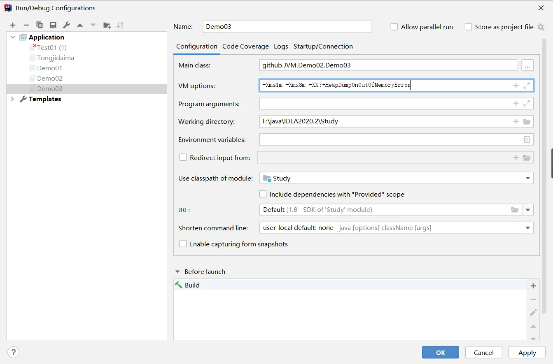Image resolution: width=553 pixels, height=364 pixels.
Task: Save configuration using the disk icon
Action: pyautogui.click(x=53, y=25)
